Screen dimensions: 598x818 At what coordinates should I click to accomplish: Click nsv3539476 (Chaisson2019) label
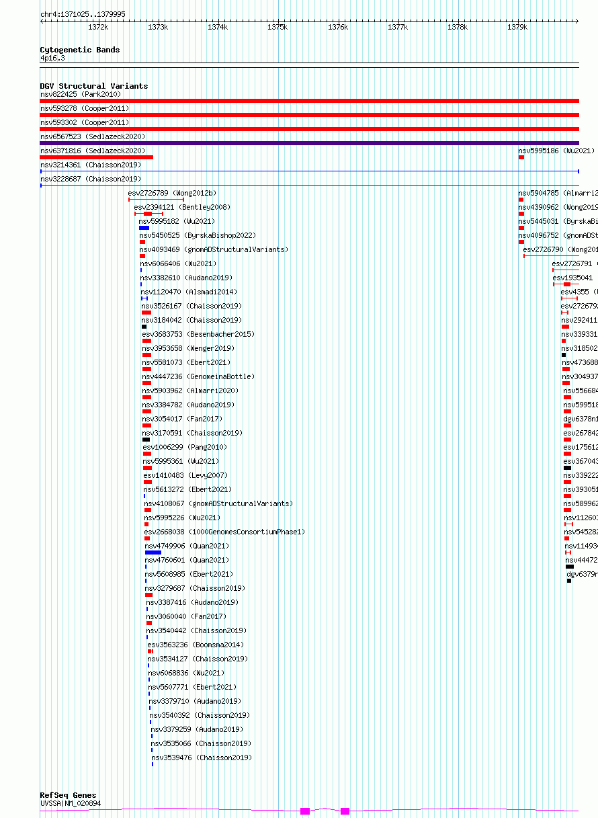point(202,758)
